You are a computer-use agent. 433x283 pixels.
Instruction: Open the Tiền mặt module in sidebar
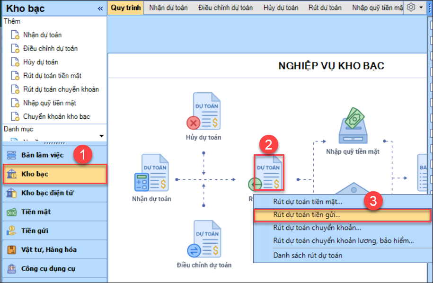(x=36, y=212)
